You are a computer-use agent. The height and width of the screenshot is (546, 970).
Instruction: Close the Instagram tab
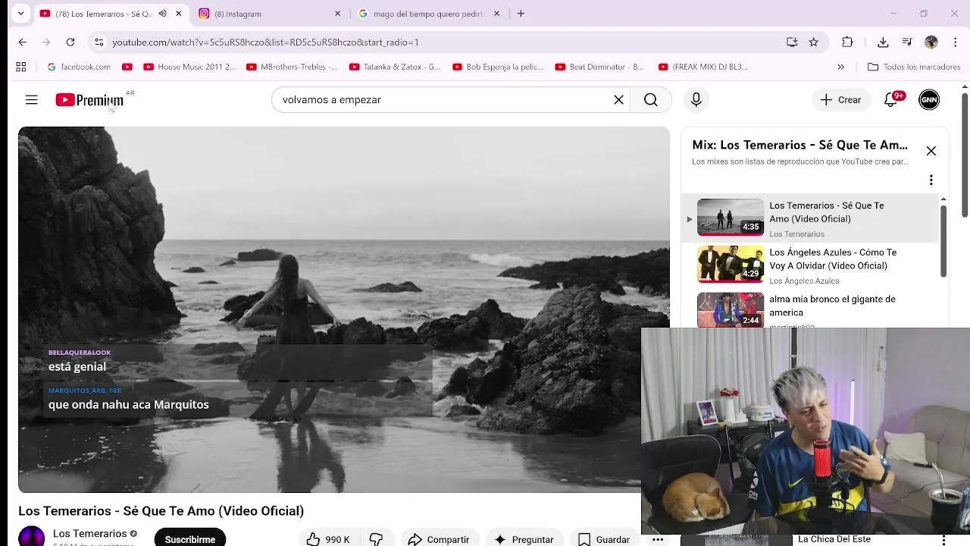tap(337, 14)
